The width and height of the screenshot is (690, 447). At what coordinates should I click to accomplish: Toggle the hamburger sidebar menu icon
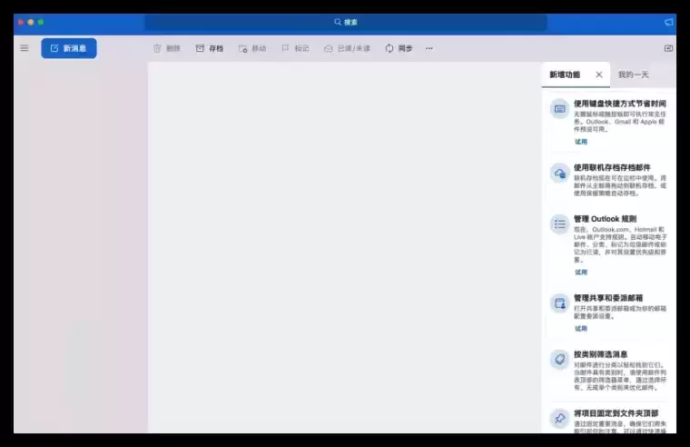pyautogui.click(x=25, y=48)
